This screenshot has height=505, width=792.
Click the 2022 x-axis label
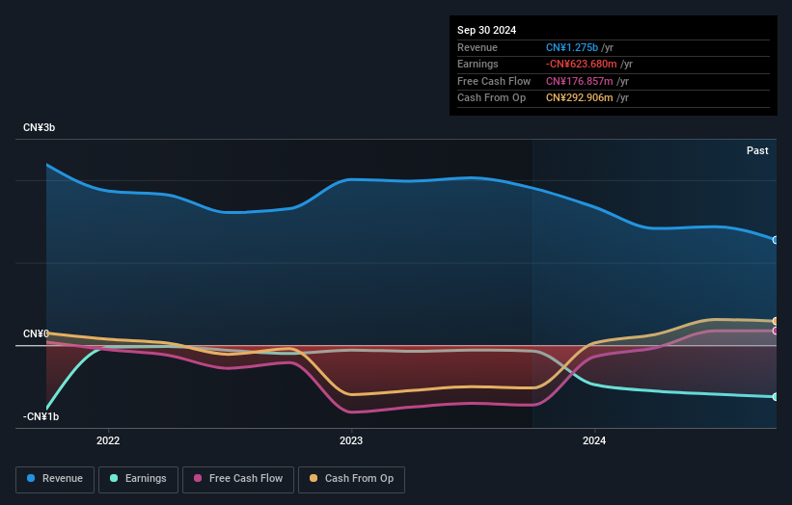(108, 441)
